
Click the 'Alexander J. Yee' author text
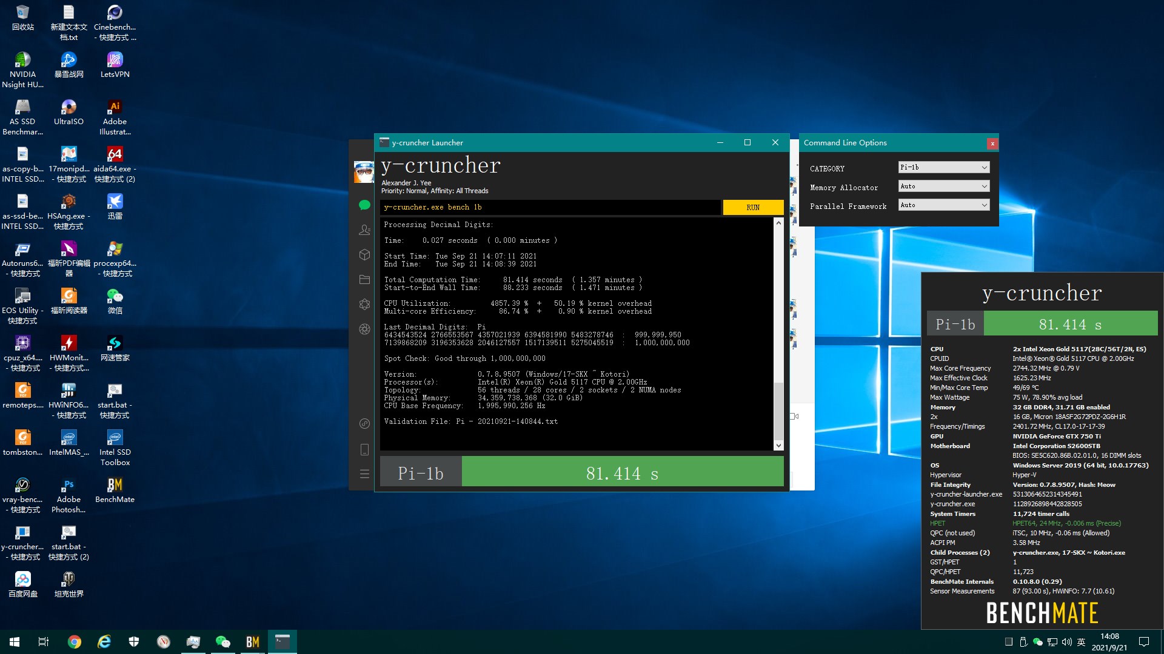pyautogui.click(x=406, y=183)
